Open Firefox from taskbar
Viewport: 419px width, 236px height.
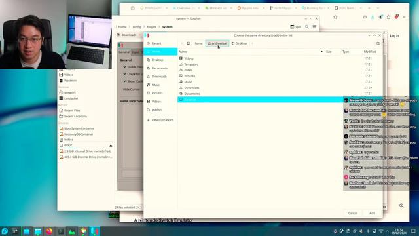(x=49, y=231)
